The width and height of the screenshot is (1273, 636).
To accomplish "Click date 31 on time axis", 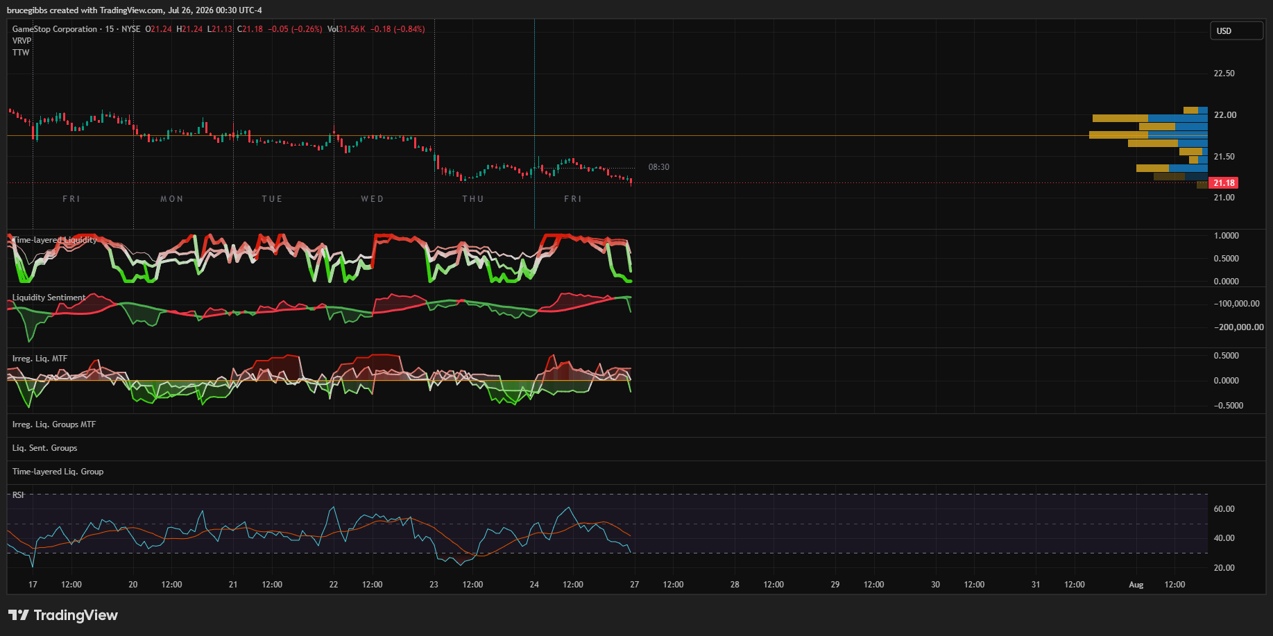I will coord(1036,585).
